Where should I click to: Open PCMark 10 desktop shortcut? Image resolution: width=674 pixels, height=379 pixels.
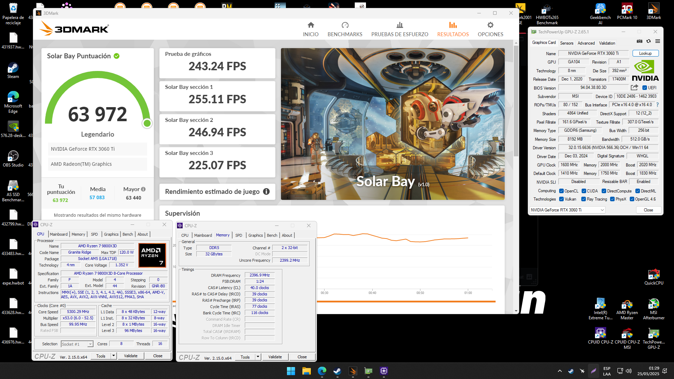[x=627, y=11]
